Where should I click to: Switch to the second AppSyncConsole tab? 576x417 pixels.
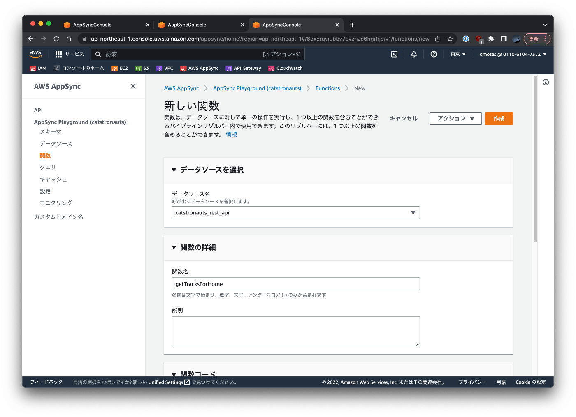click(200, 25)
